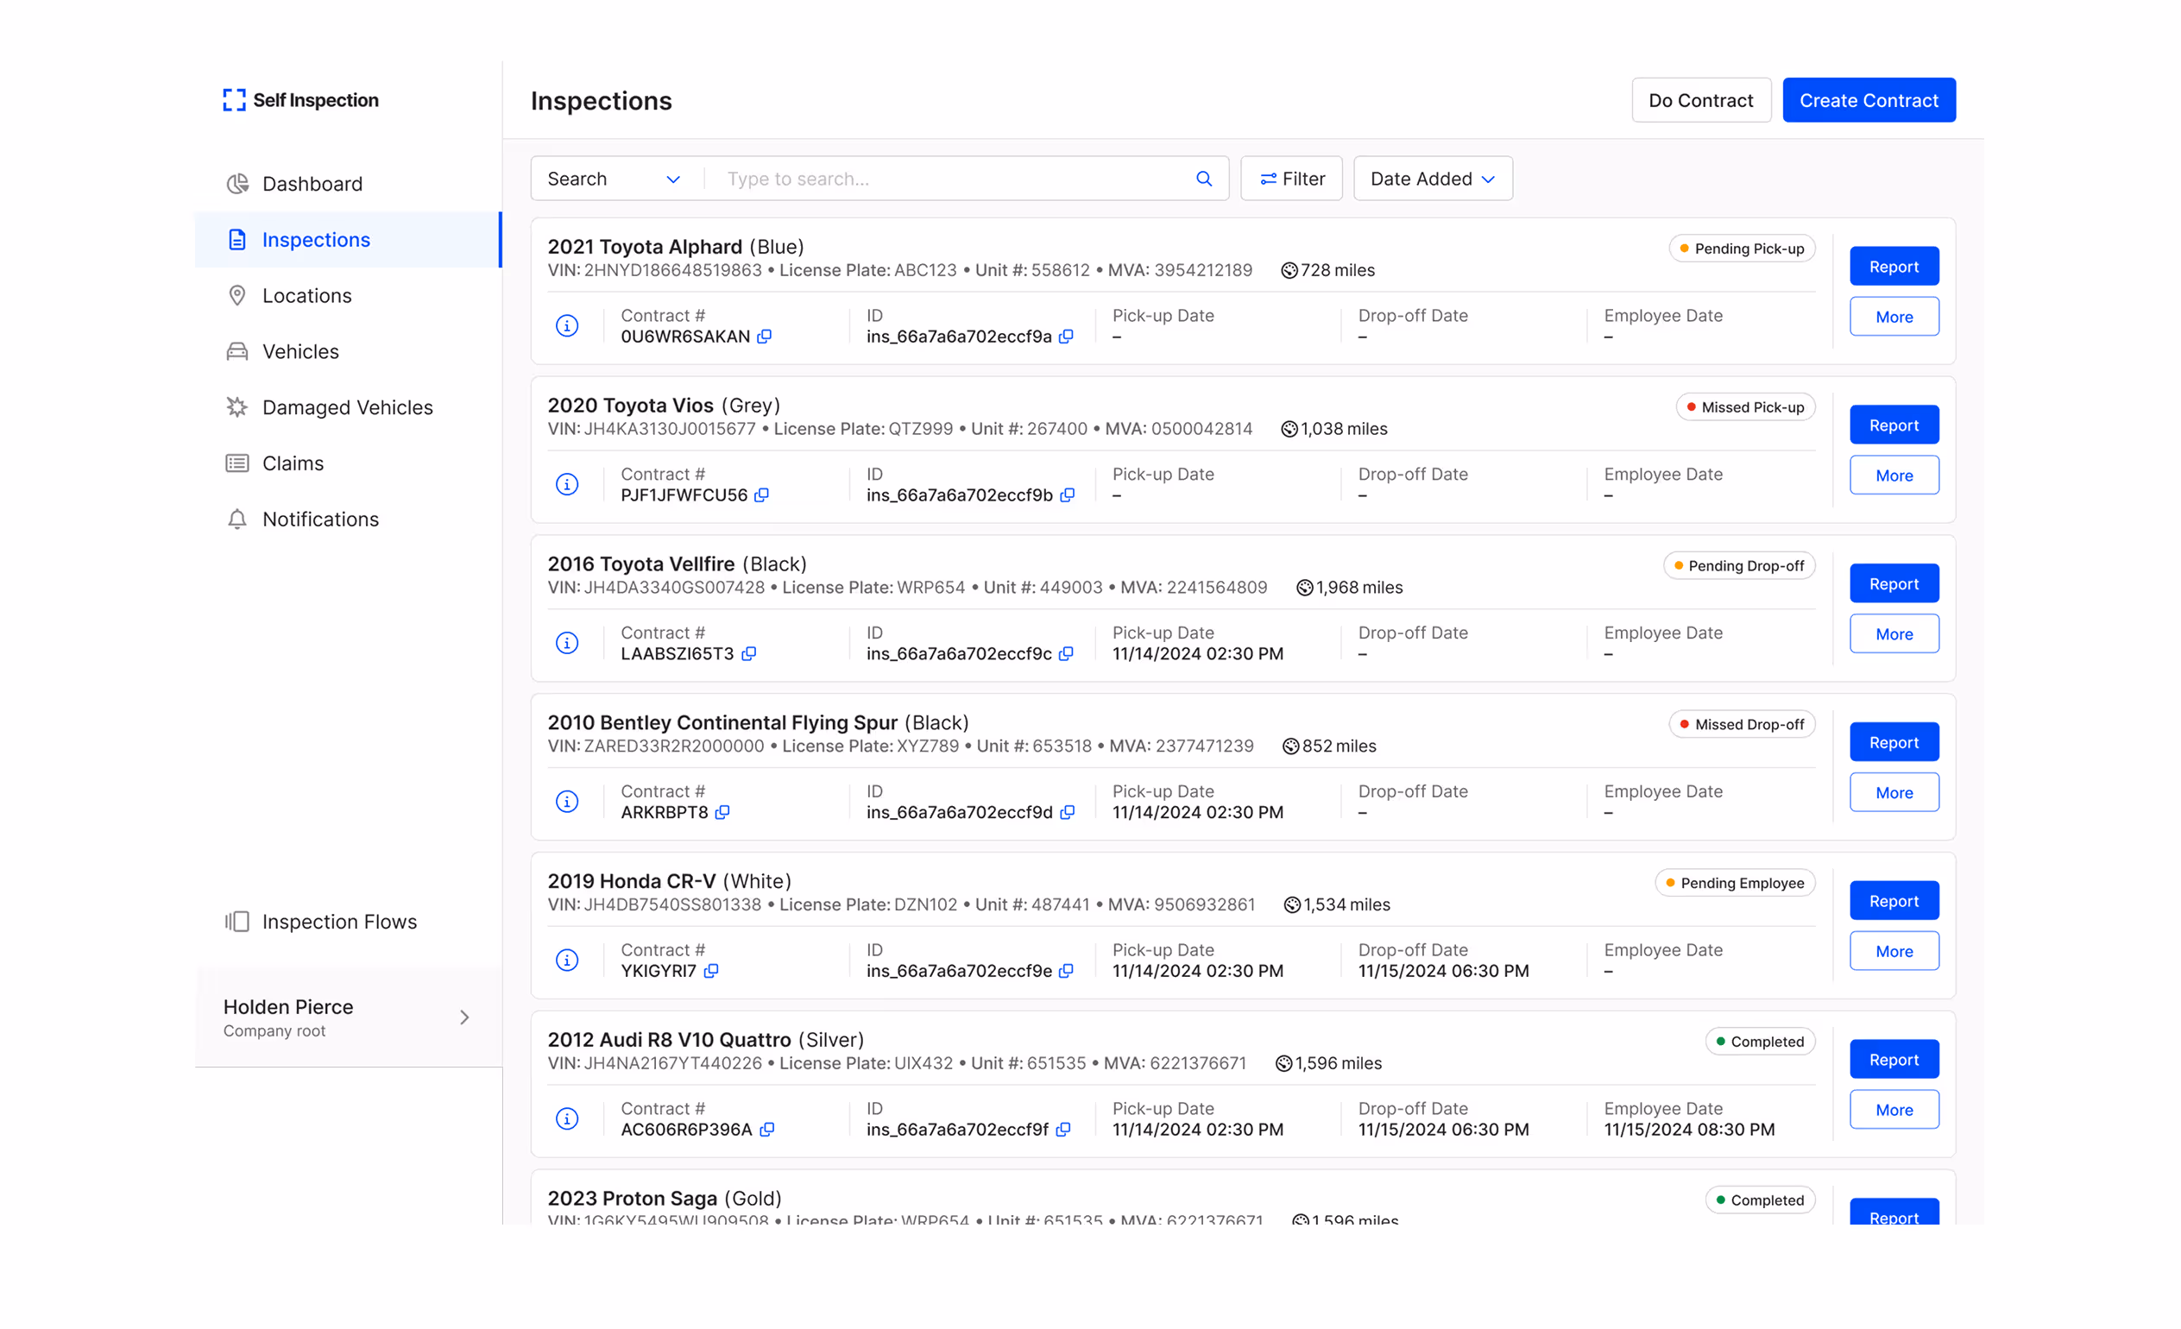The width and height of the screenshot is (2181, 1329).
Task: Click the info icon on Honda CR-V row
Action: pyautogui.click(x=567, y=960)
